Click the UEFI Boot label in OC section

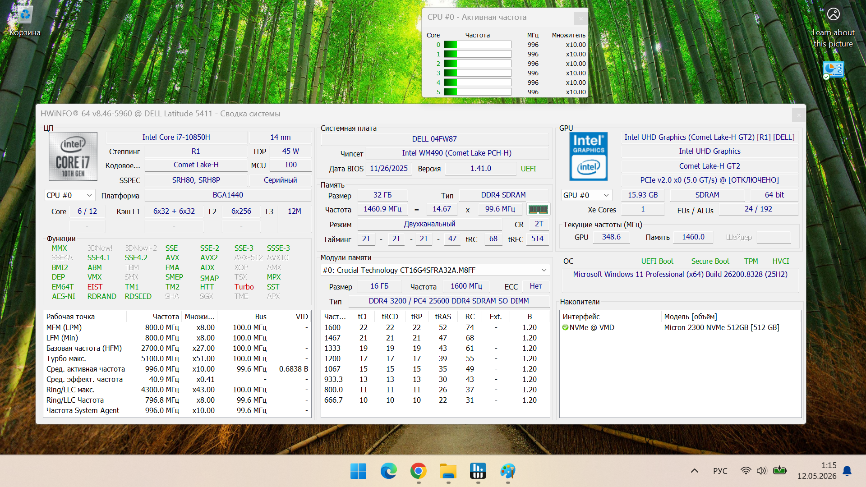(x=657, y=261)
